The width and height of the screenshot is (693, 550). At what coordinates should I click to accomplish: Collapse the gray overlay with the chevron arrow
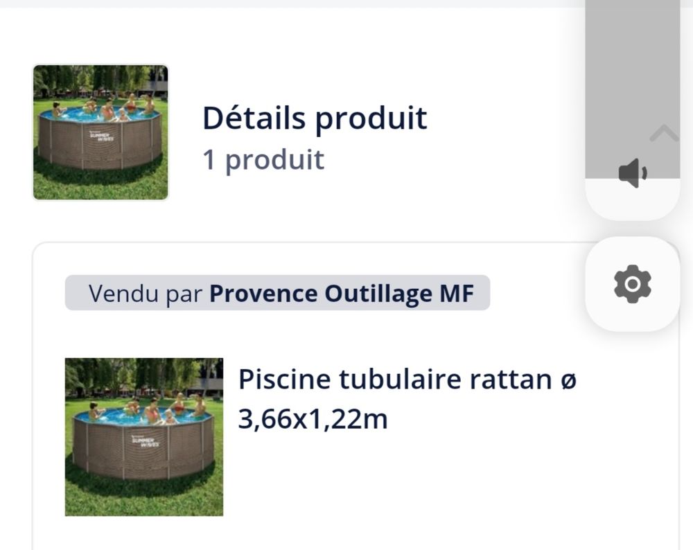click(664, 133)
